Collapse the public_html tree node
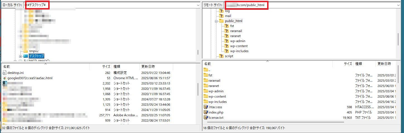The height and width of the screenshot is (133, 404). [216, 21]
